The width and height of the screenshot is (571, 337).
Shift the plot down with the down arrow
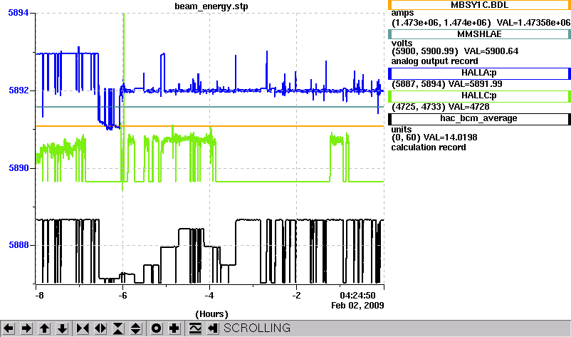62,328
